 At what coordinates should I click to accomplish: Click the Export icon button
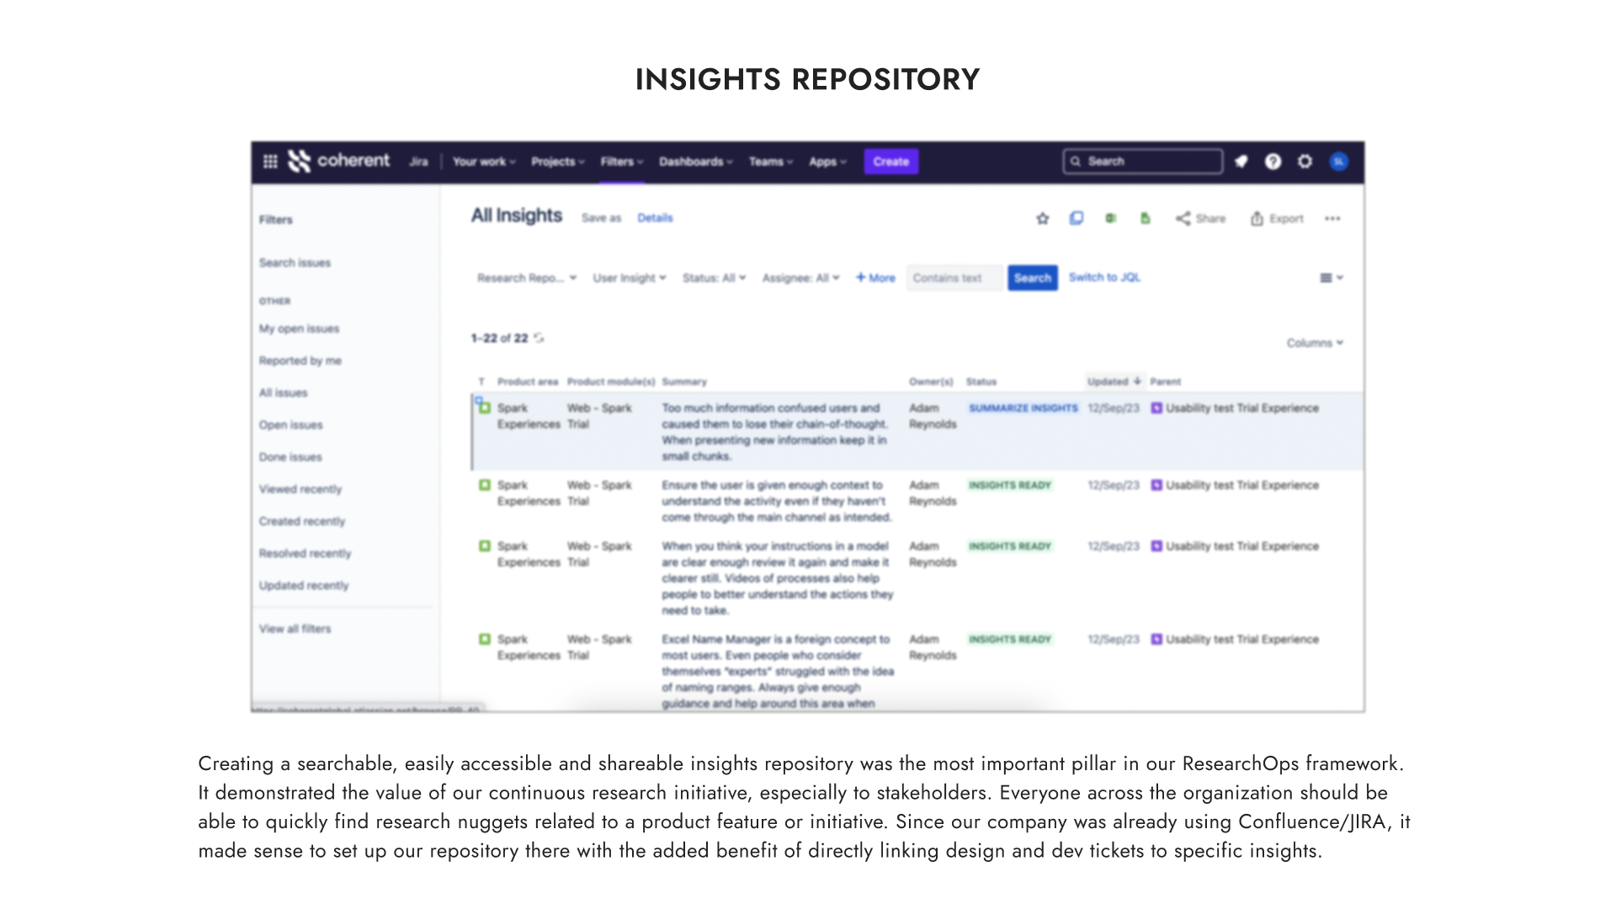pyautogui.click(x=1257, y=219)
